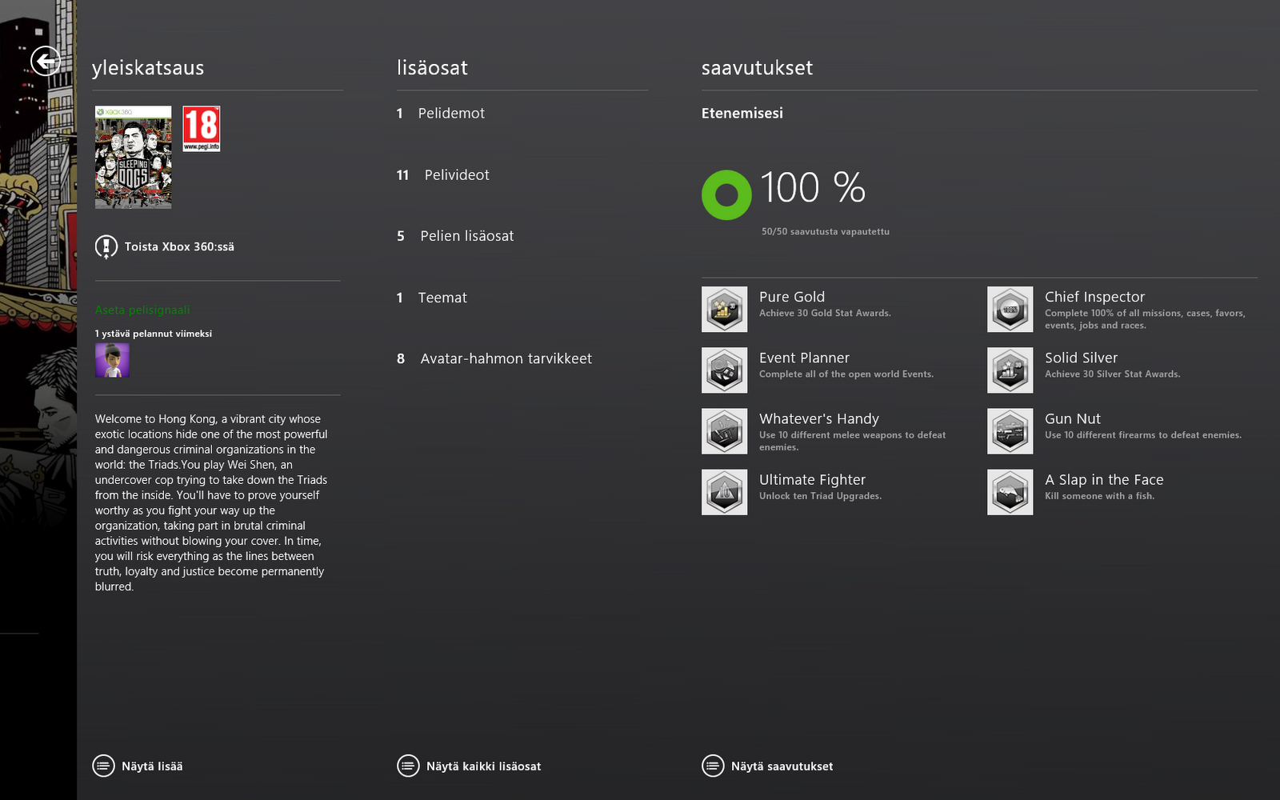
Task: Click the yleiskatsaus section heading
Action: click(x=148, y=68)
